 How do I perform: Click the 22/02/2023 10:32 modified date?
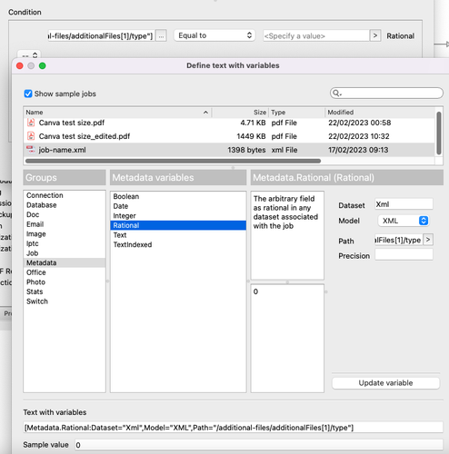click(359, 136)
